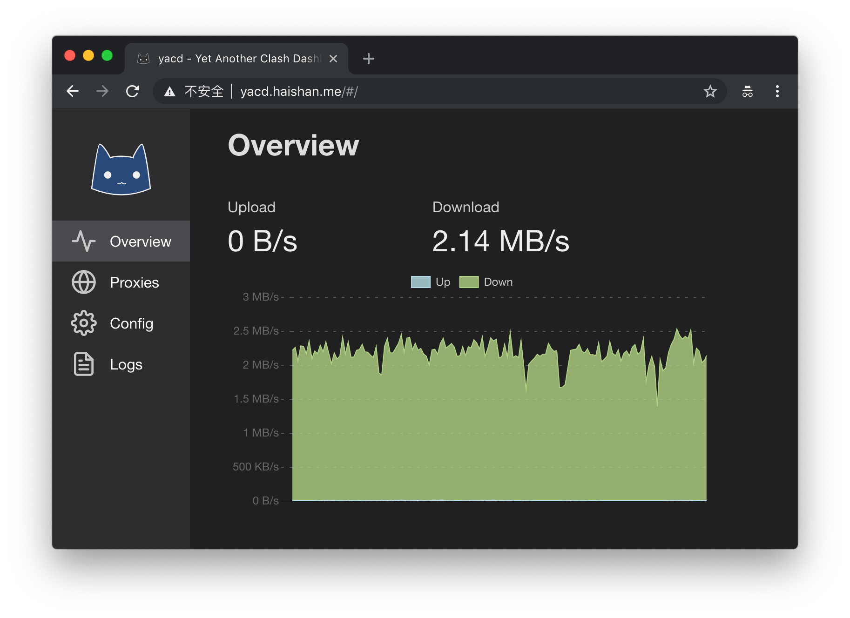Open Proxies via the globe icon
Screen dimensions: 850x618
(x=84, y=282)
